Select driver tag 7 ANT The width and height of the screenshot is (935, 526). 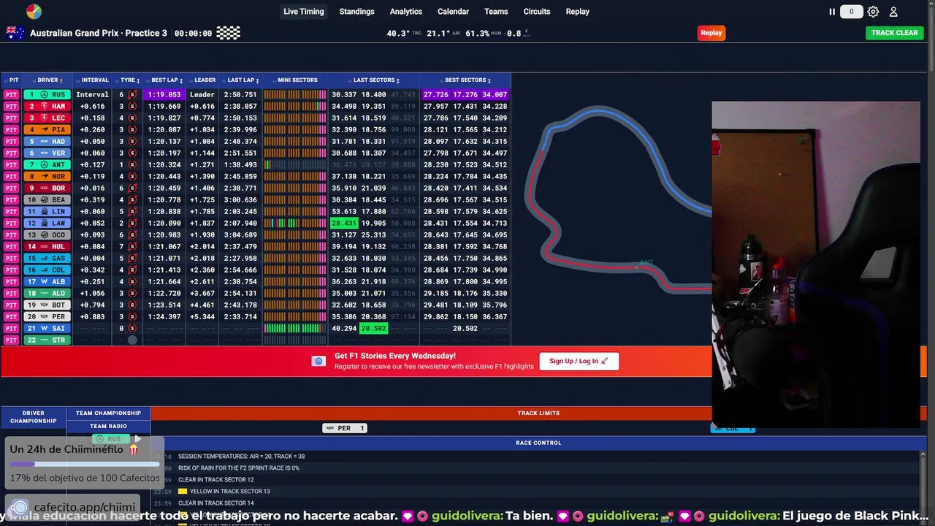(47, 165)
